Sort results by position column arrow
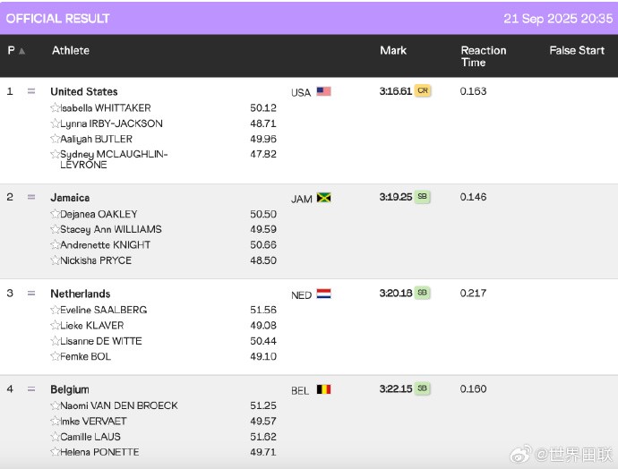 point(22,51)
